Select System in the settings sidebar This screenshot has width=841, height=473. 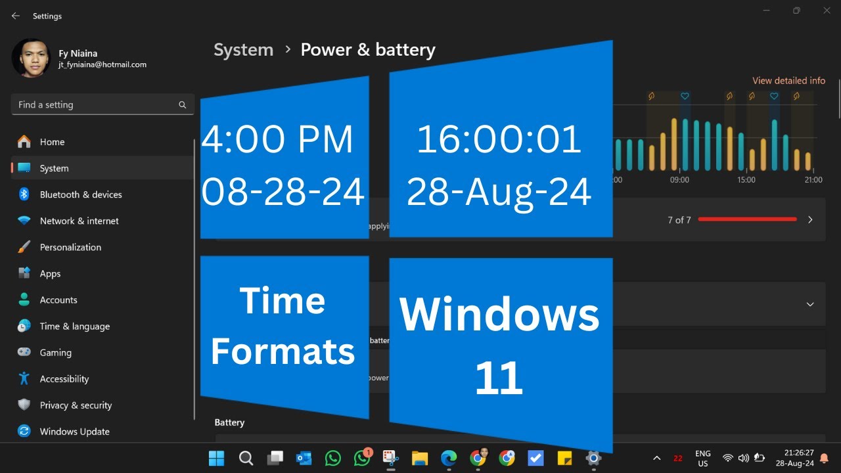[102, 168]
